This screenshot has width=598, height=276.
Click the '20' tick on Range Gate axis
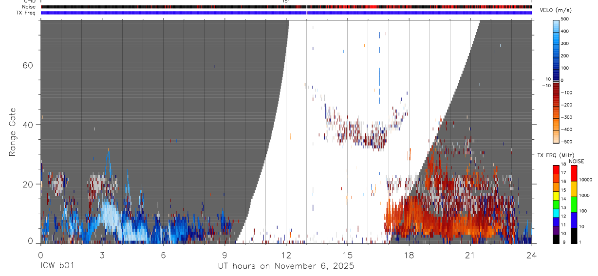tap(28, 184)
